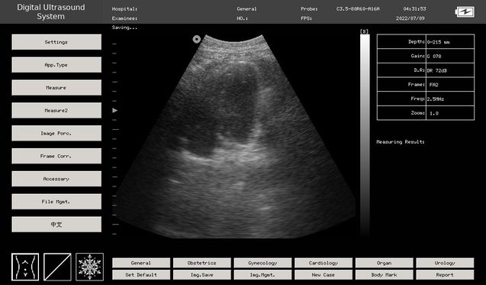Image resolution: width=486 pixels, height=285 pixels.
Task: Start a New Case
Action: 323,275
